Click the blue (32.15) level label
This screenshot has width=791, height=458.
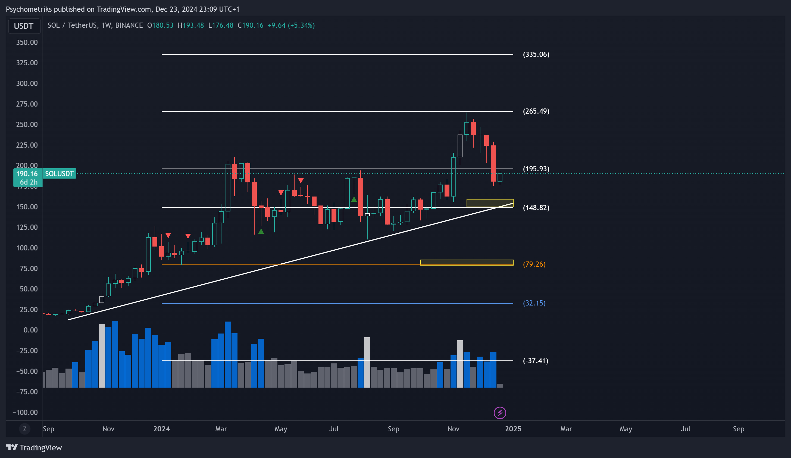[x=534, y=303]
